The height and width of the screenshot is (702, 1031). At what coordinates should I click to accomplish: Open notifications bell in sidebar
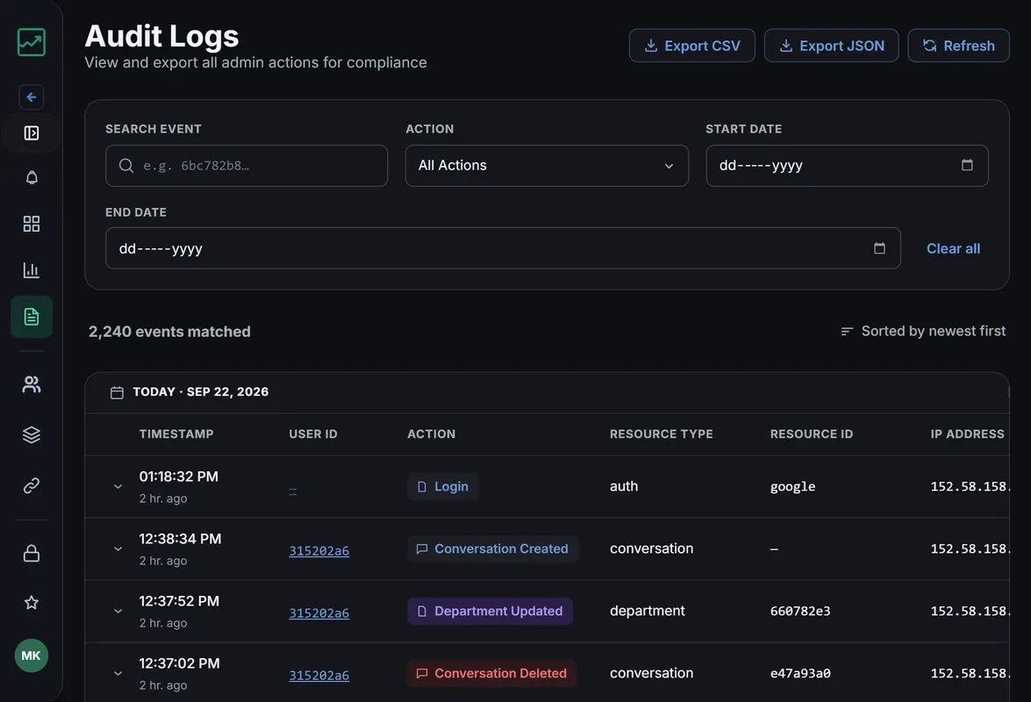point(31,177)
